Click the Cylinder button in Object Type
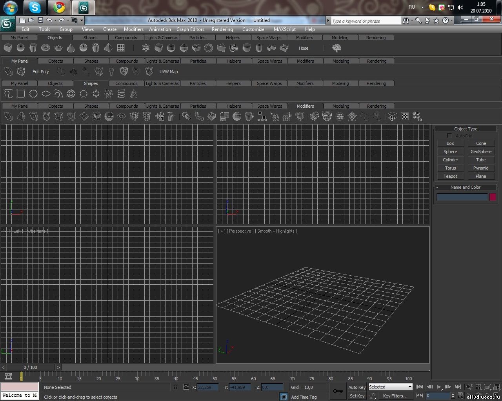The image size is (502, 401). click(450, 160)
